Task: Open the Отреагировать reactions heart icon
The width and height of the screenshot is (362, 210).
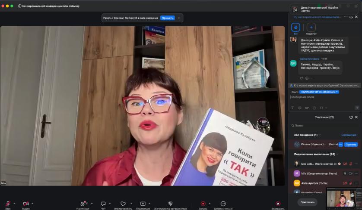Action: 123,204
